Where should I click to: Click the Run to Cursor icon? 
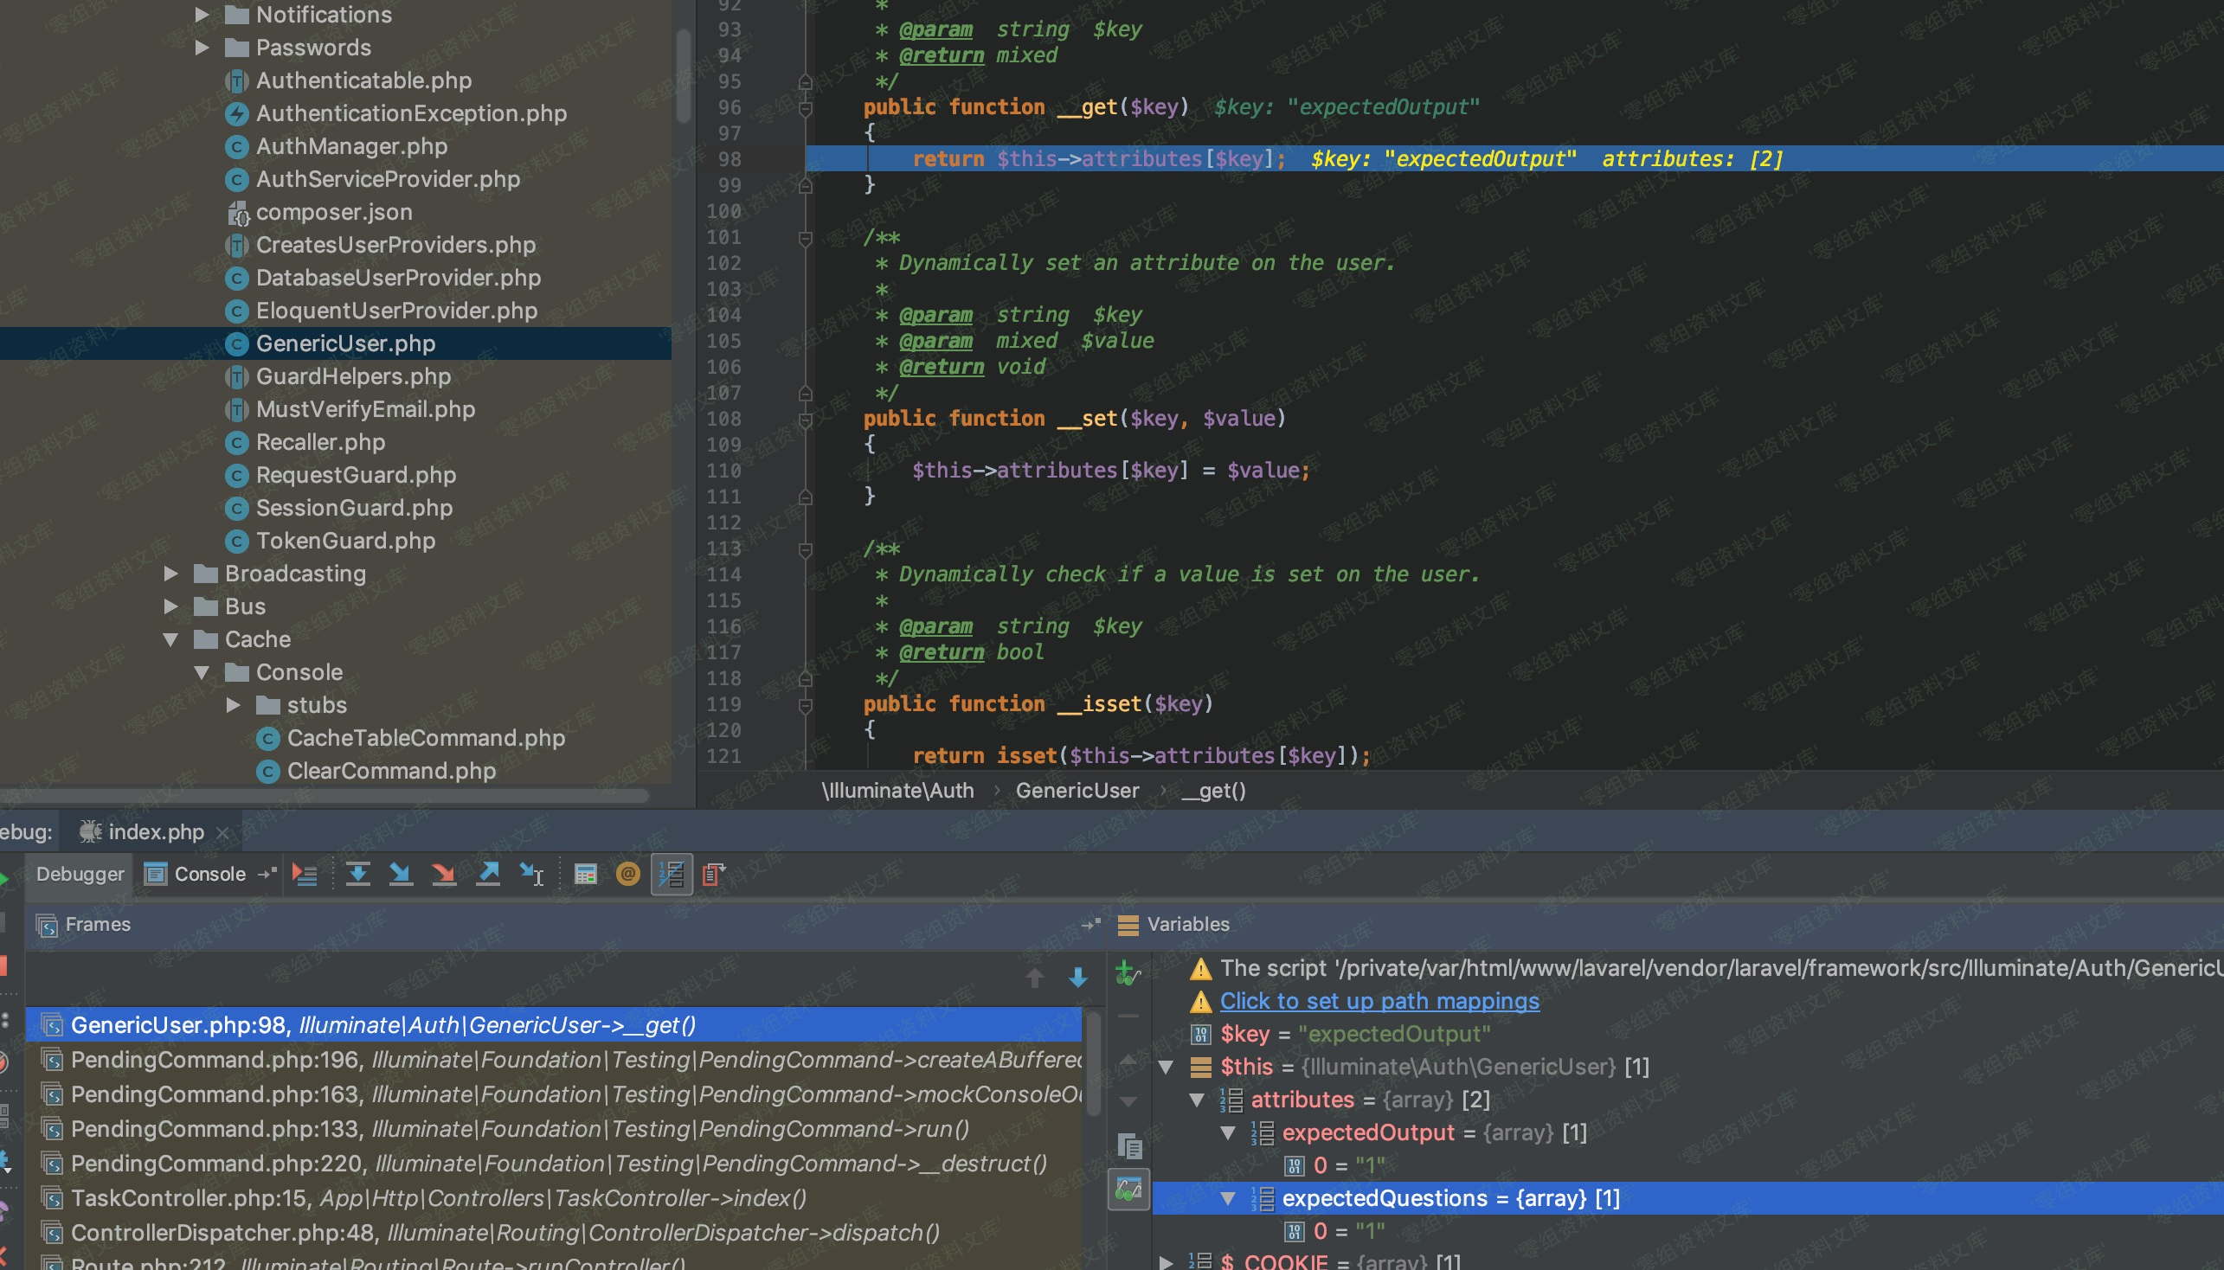531,874
